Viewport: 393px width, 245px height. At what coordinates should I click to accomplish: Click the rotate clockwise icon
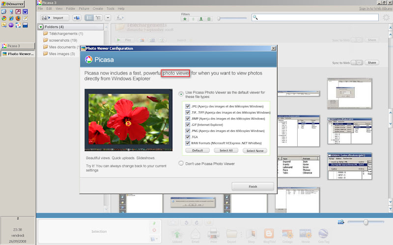(197, 222)
